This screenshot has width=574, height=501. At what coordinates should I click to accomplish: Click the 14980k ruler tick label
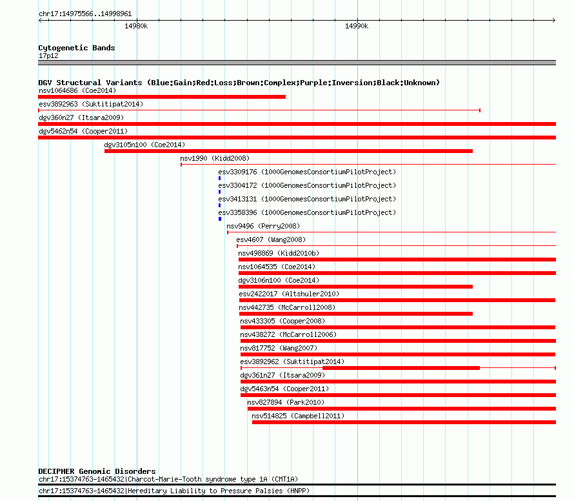(x=136, y=26)
